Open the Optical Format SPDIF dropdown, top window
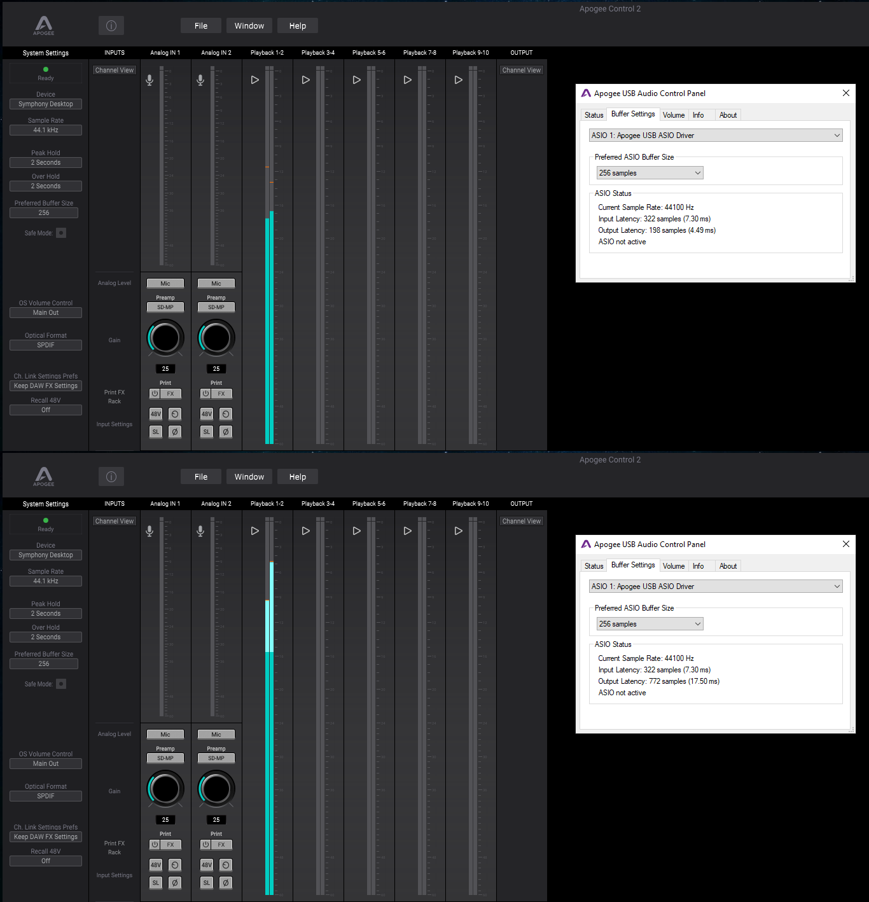Image resolution: width=869 pixels, height=902 pixels. coord(46,345)
